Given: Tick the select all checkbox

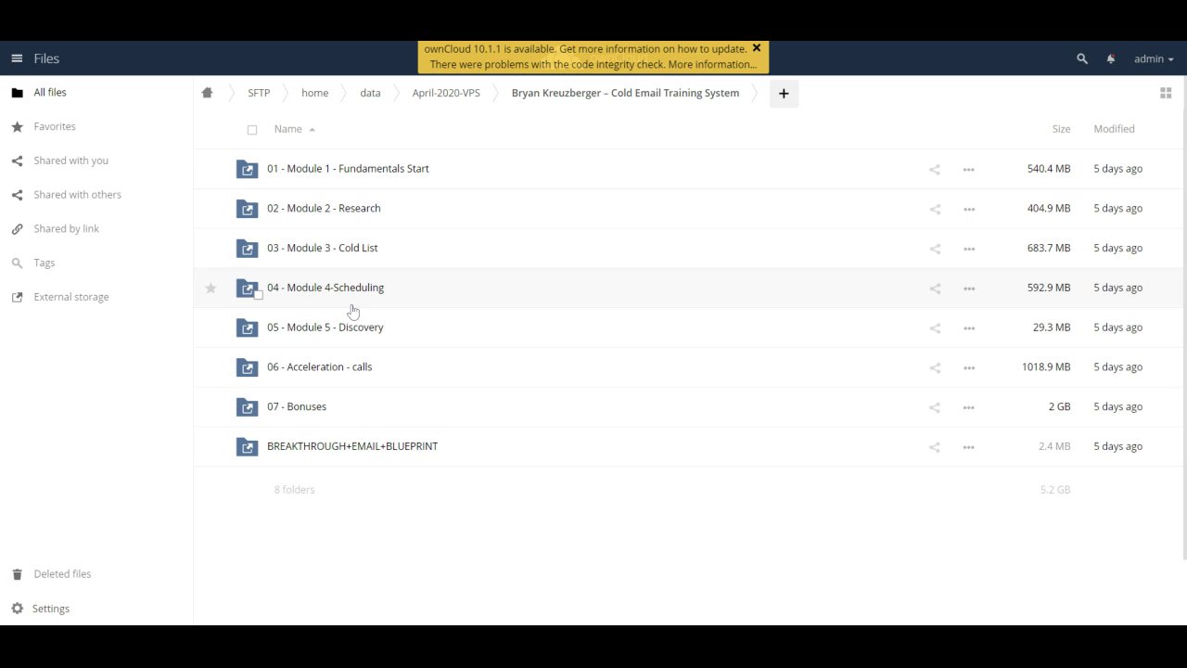Looking at the screenshot, I should [x=252, y=130].
